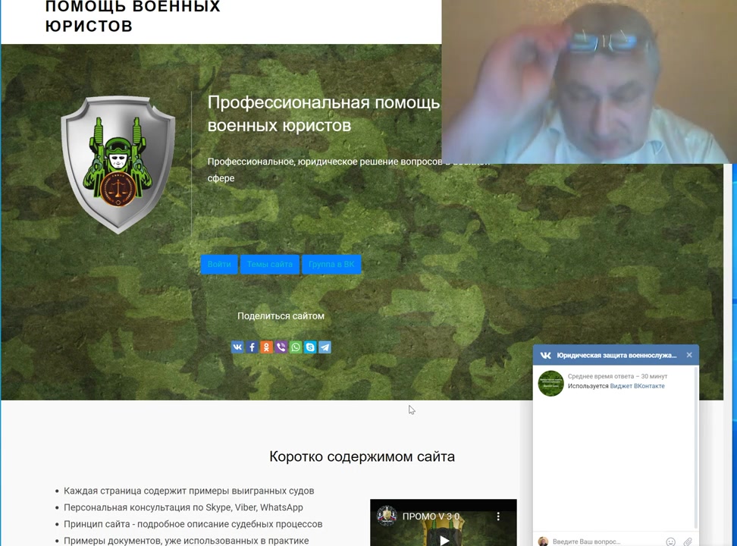Go to Группа в ВК
The image size is (737, 546).
tap(331, 265)
